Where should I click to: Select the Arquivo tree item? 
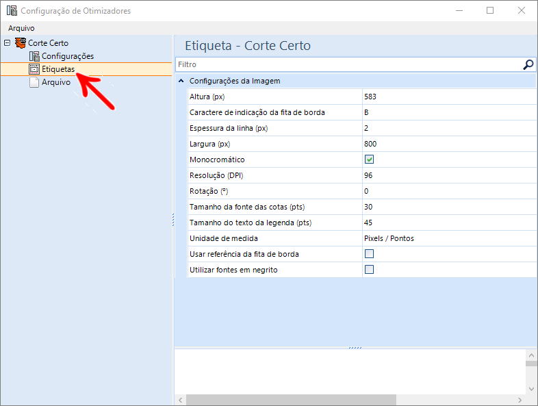pos(56,82)
